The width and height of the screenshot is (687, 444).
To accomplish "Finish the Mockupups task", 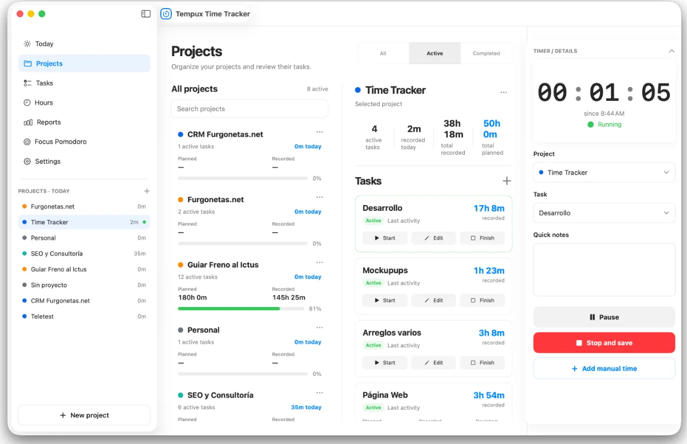I will 483,300.
